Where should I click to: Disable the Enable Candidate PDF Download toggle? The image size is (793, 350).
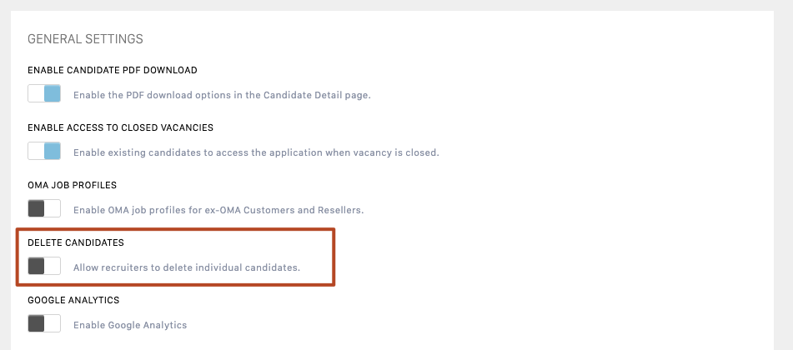coord(44,94)
